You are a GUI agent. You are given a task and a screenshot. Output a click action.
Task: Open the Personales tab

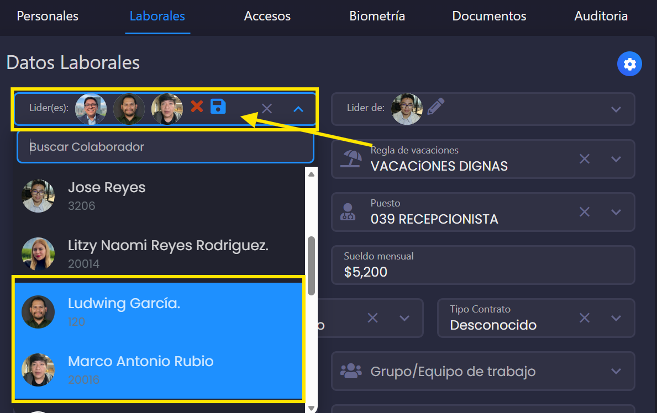[x=48, y=16]
